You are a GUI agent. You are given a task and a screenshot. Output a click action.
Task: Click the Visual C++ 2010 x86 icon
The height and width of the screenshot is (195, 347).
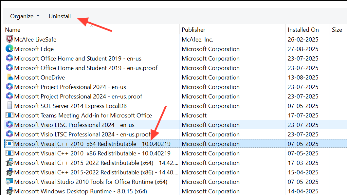click(9, 153)
